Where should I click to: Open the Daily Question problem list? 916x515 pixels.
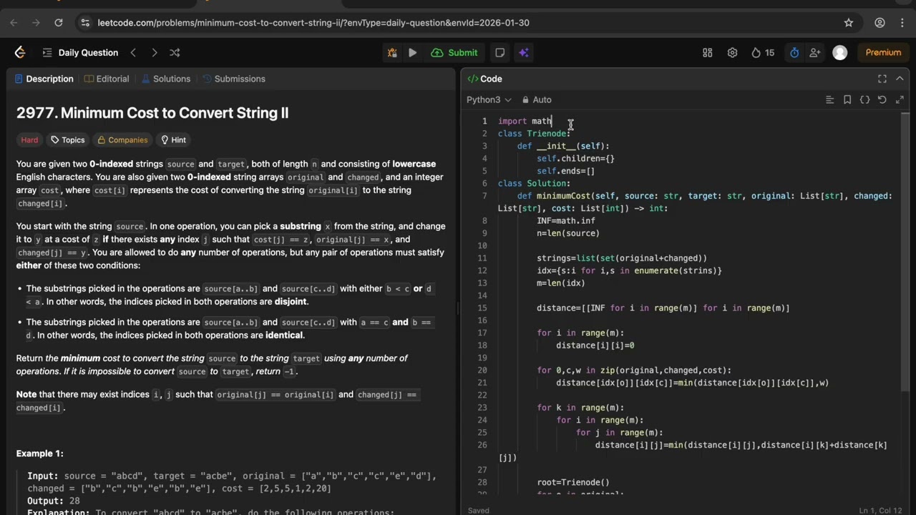(x=80, y=52)
